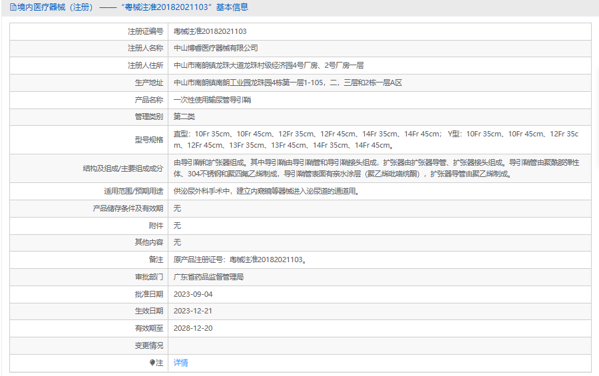
Task: Click the 变更情况 label
Action: [x=149, y=345]
